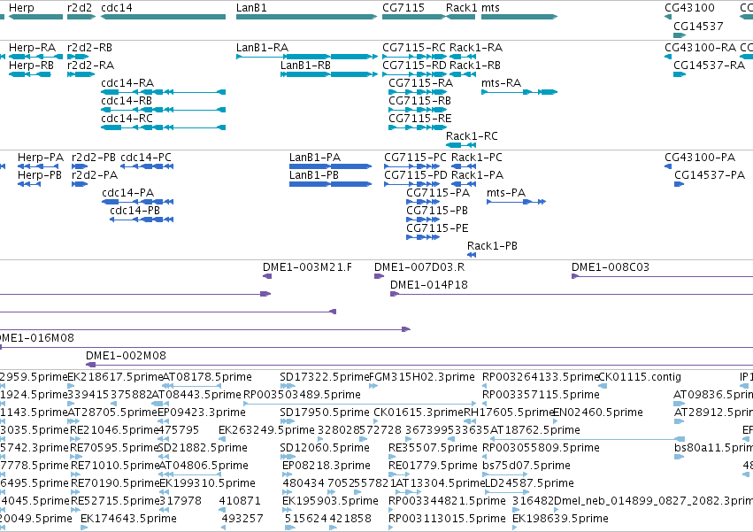Select the DME1-008C03 clone label
The height and width of the screenshot is (532, 753).
(x=611, y=267)
